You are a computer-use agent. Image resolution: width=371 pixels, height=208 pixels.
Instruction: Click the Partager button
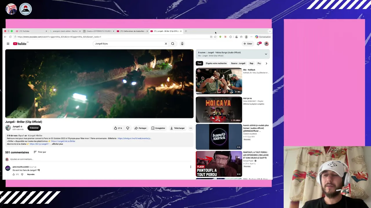pos(141,128)
